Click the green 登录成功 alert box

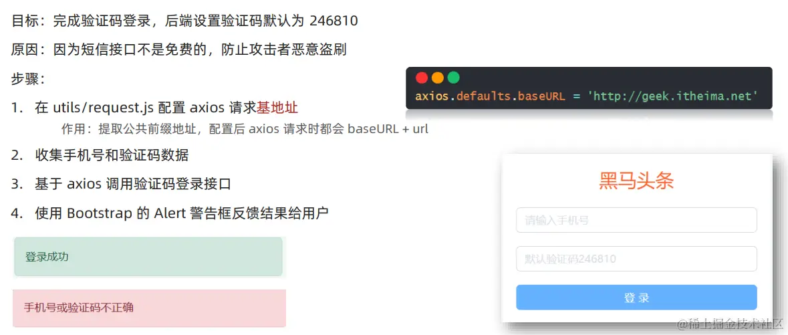pyautogui.click(x=148, y=257)
